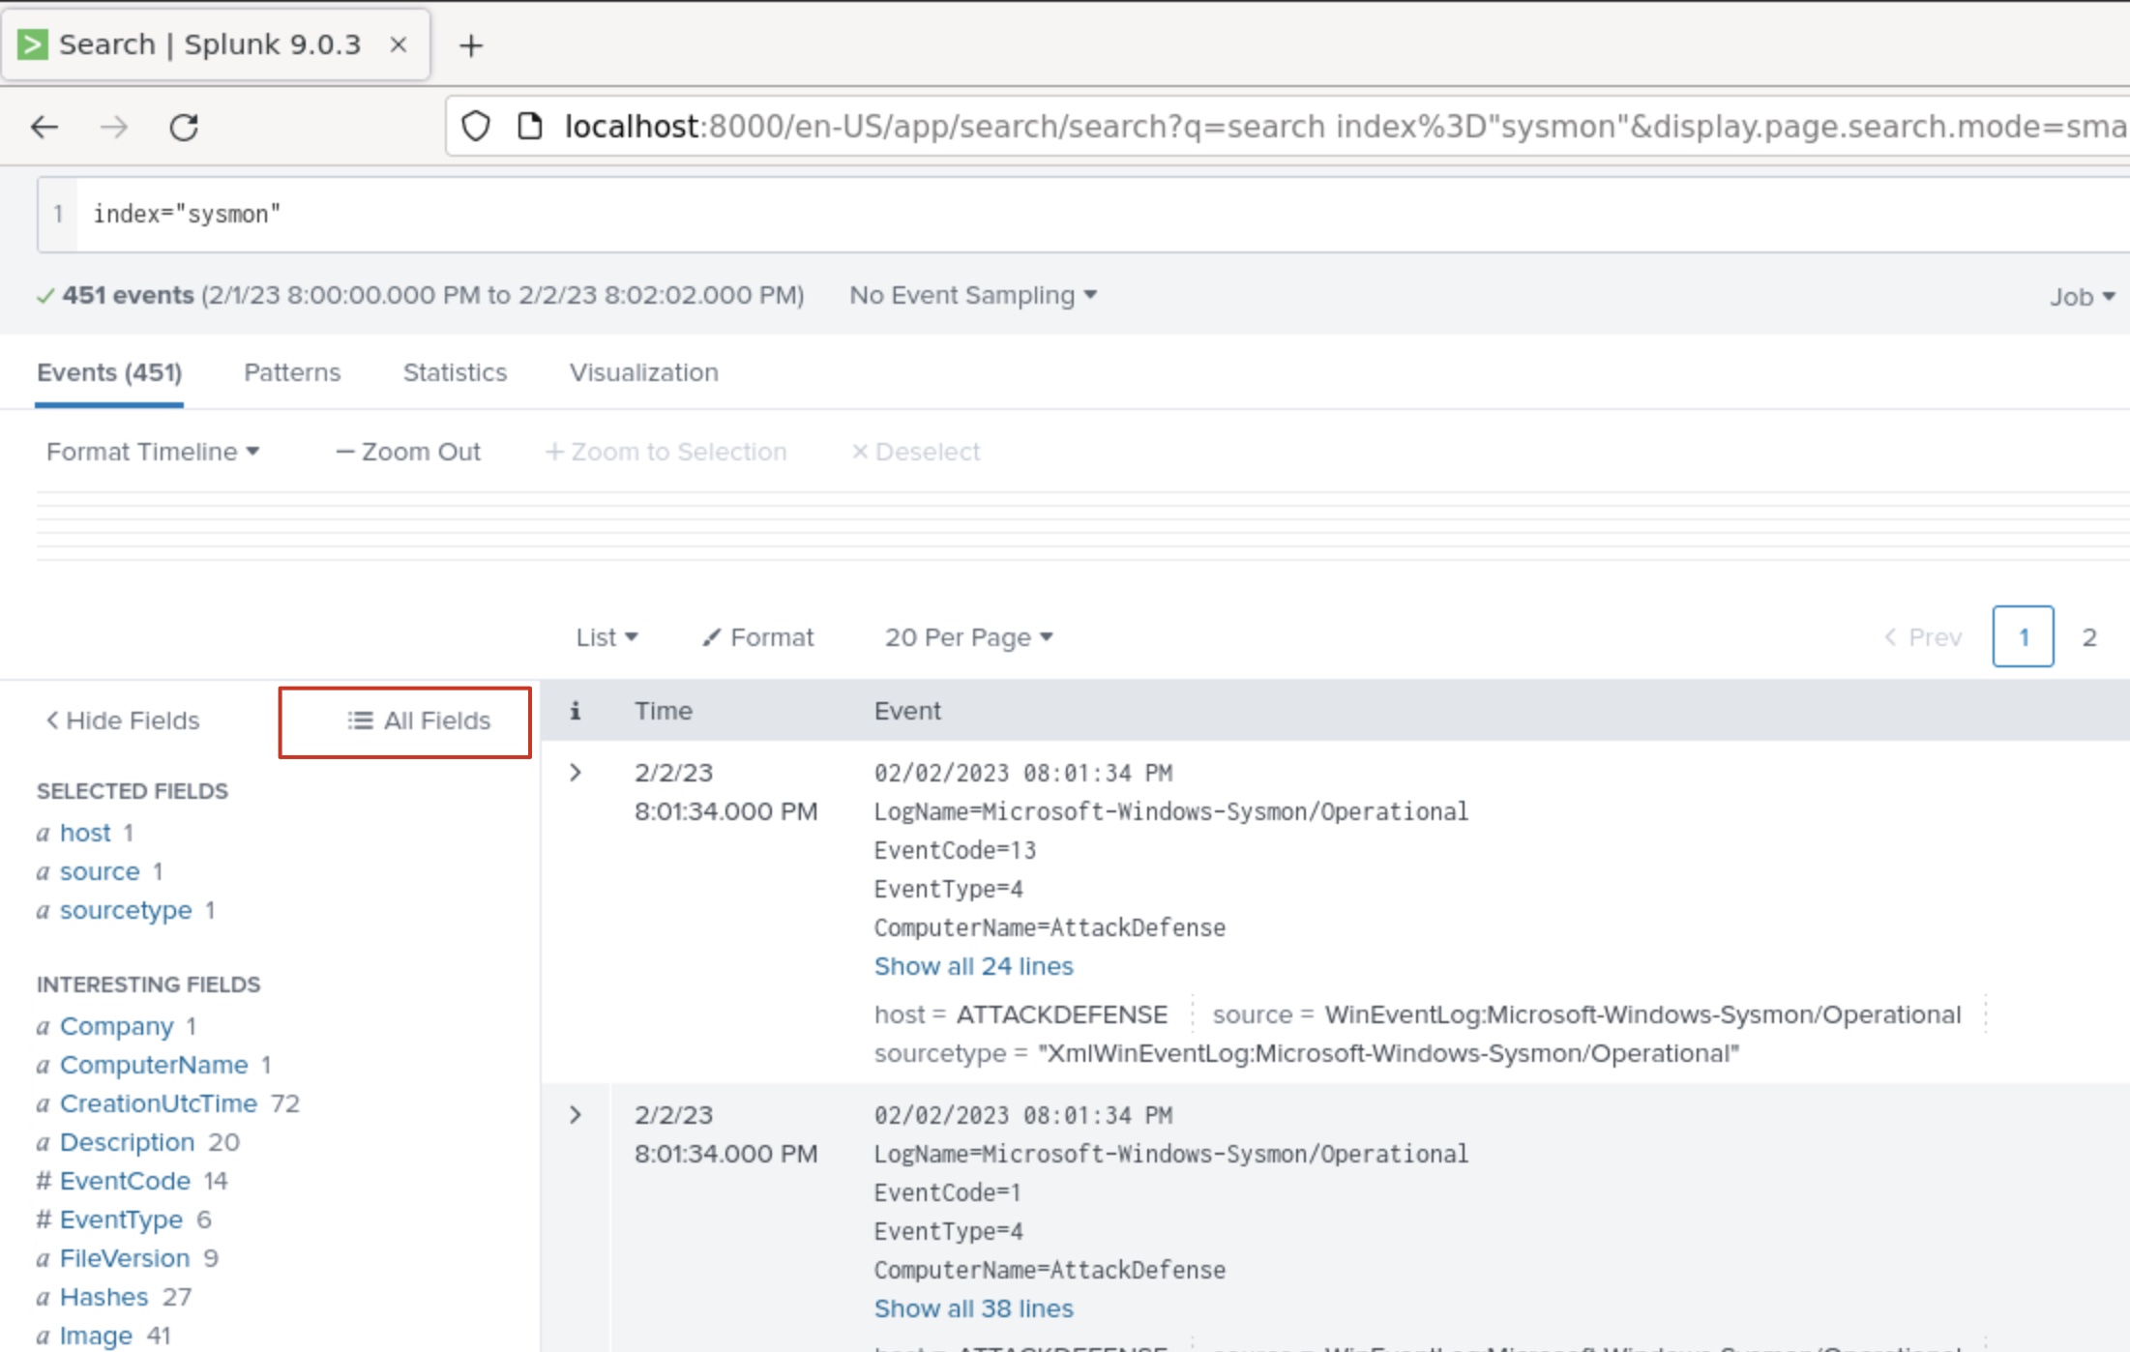Click the localhost URL in the address bar

click(x=1345, y=126)
